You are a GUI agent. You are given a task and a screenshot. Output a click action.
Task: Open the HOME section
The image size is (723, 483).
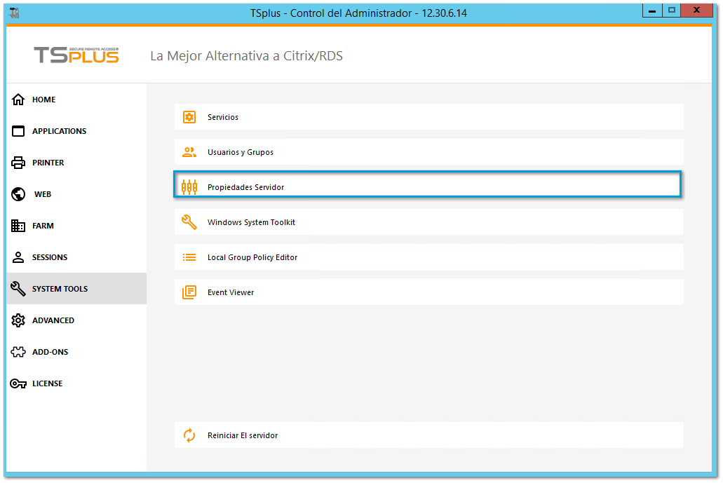pyautogui.click(x=76, y=100)
